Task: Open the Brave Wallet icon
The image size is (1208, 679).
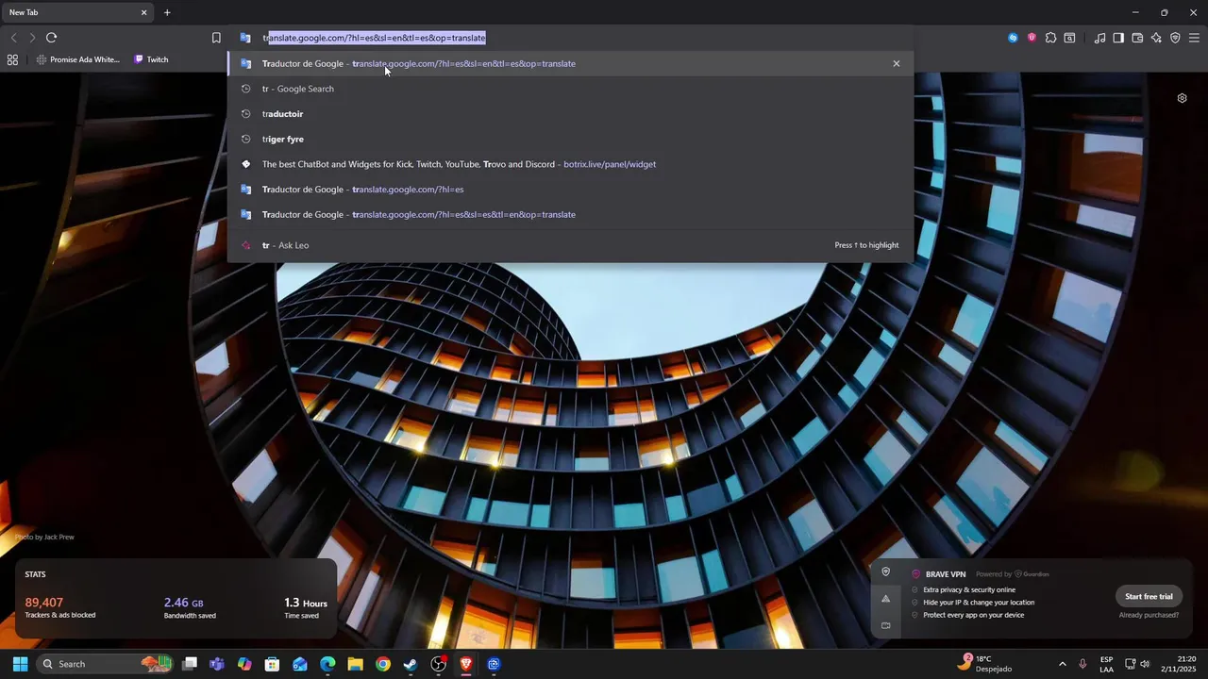Action: point(1137,38)
